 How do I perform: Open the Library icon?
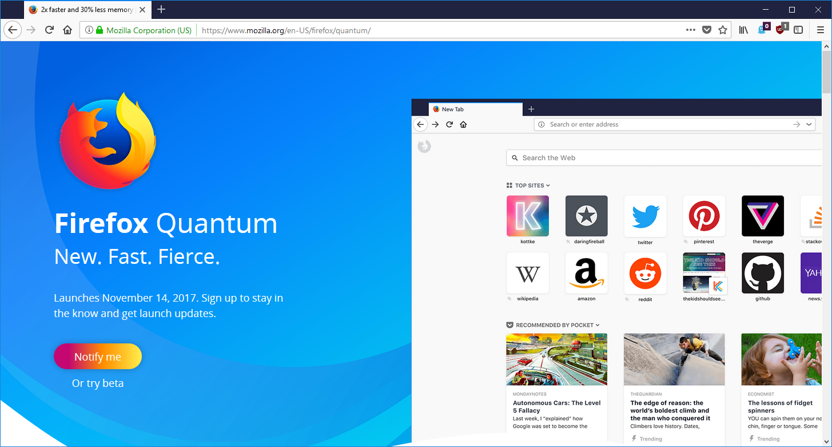[743, 30]
